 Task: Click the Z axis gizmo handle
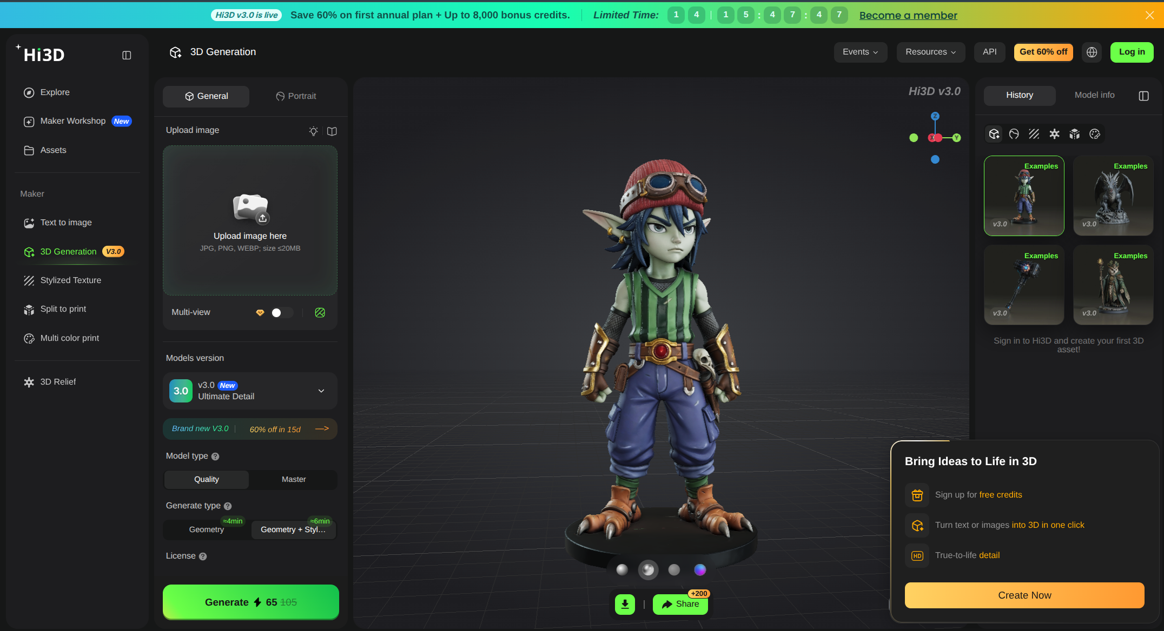(935, 116)
